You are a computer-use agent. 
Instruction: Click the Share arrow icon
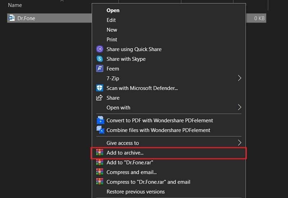[100, 98]
